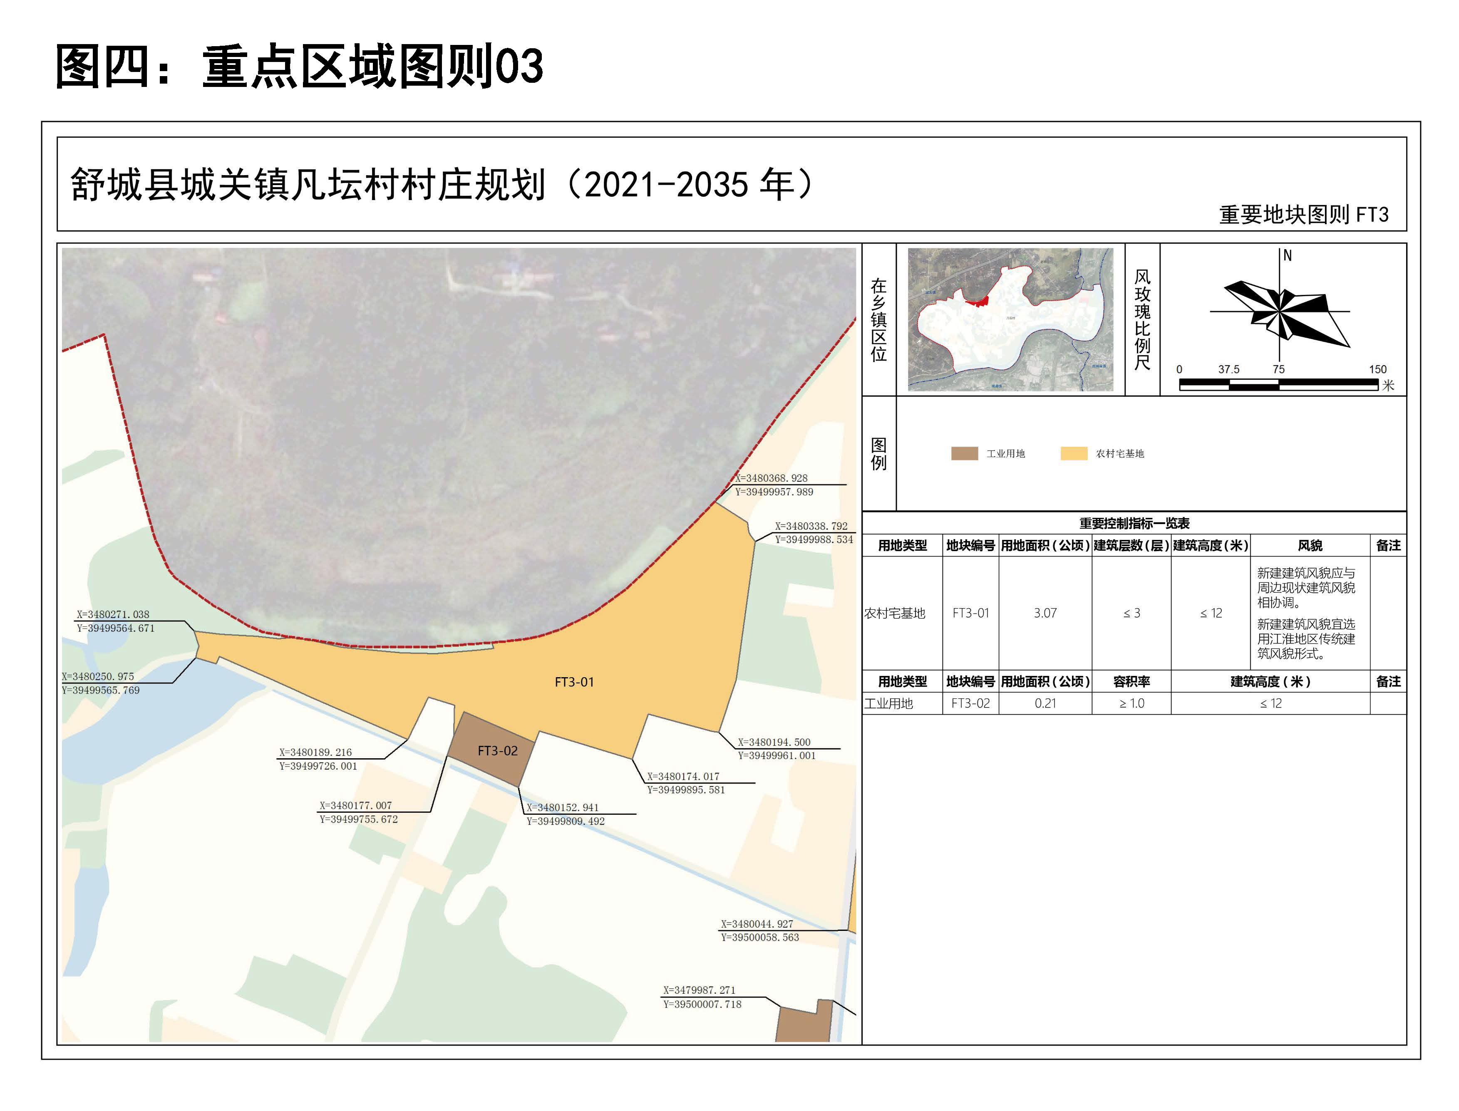Click the brown 工业用地 legend swatch
This screenshot has width=1459, height=1111.
tap(964, 454)
